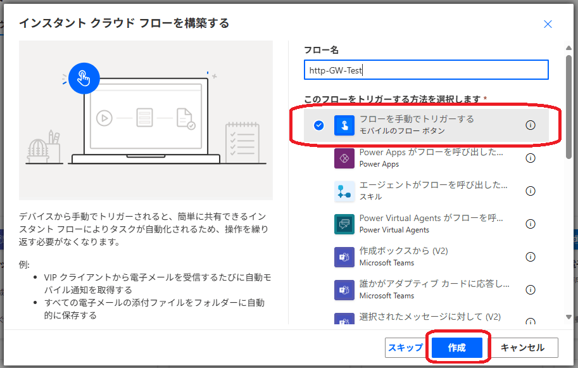Show info for フローを手動でトリガーする
The width and height of the screenshot is (578, 368).
click(530, 125)
